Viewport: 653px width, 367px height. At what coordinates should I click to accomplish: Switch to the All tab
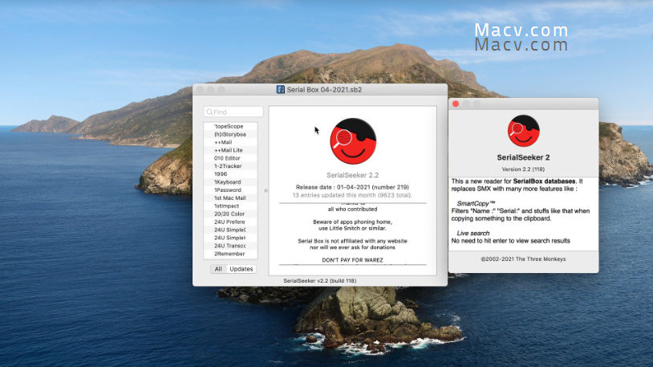(218, 269)
